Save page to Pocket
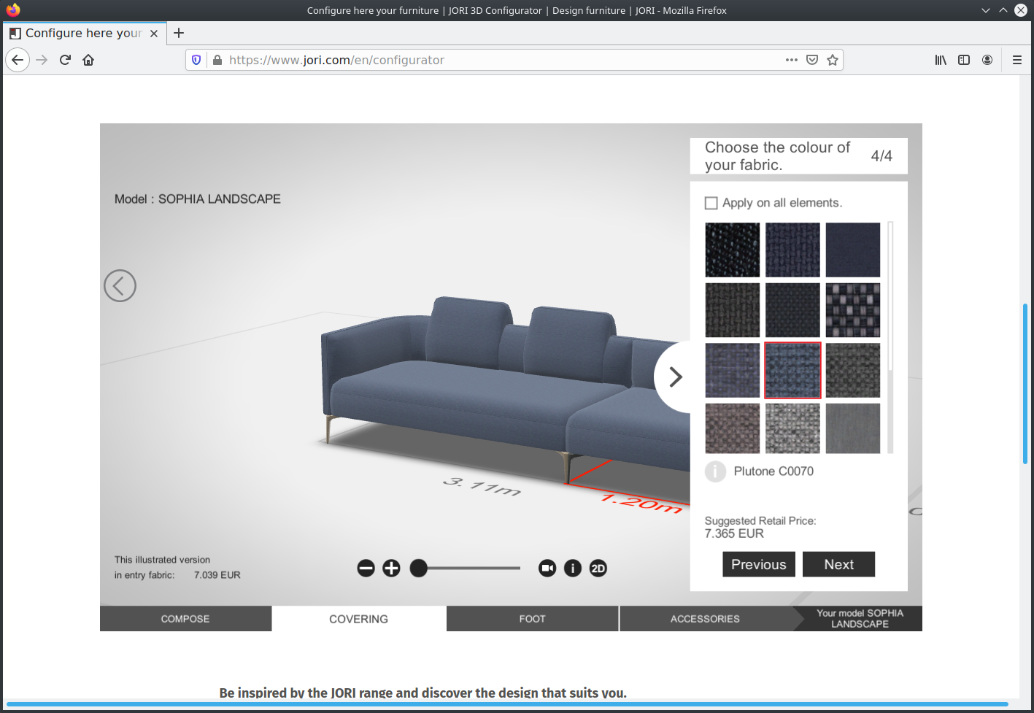 (812, 60)
